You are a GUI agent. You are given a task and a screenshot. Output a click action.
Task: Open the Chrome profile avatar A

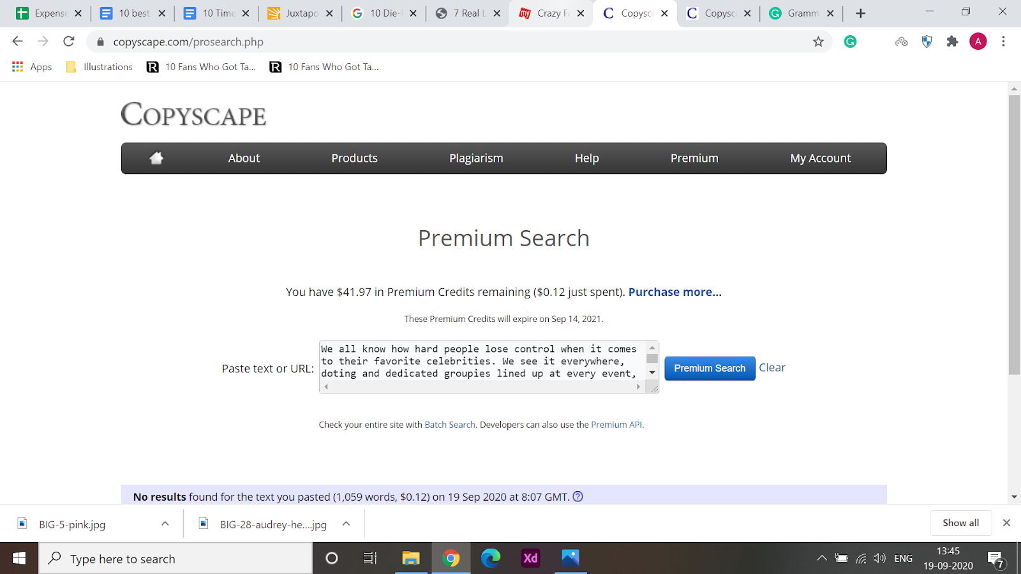point(978,41)
